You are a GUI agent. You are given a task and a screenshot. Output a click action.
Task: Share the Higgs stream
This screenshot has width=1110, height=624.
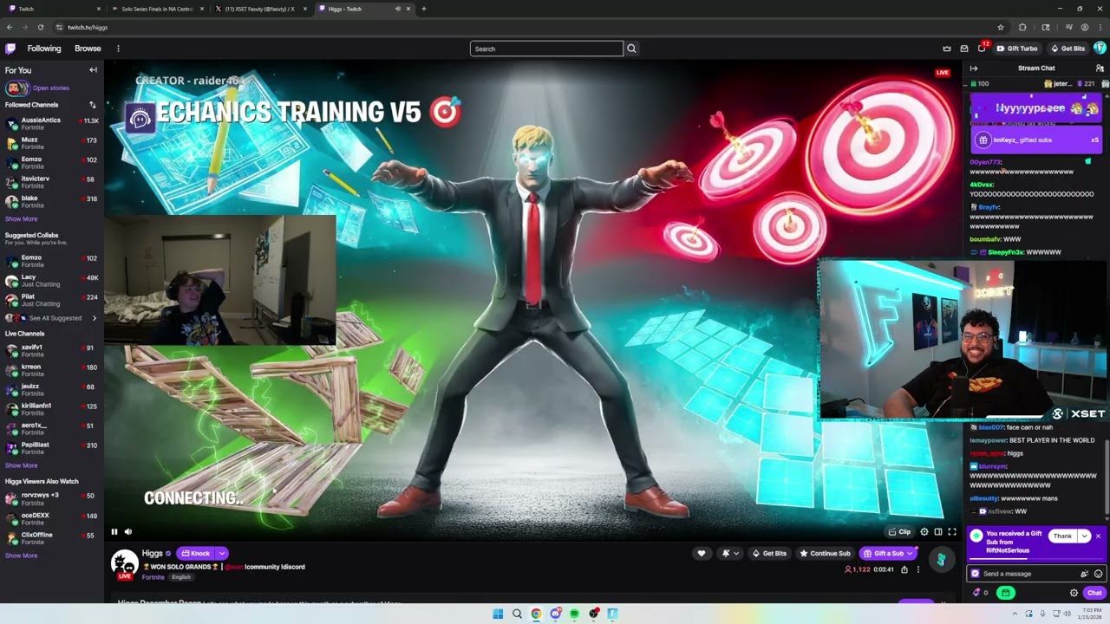click(x=904, y=569)
